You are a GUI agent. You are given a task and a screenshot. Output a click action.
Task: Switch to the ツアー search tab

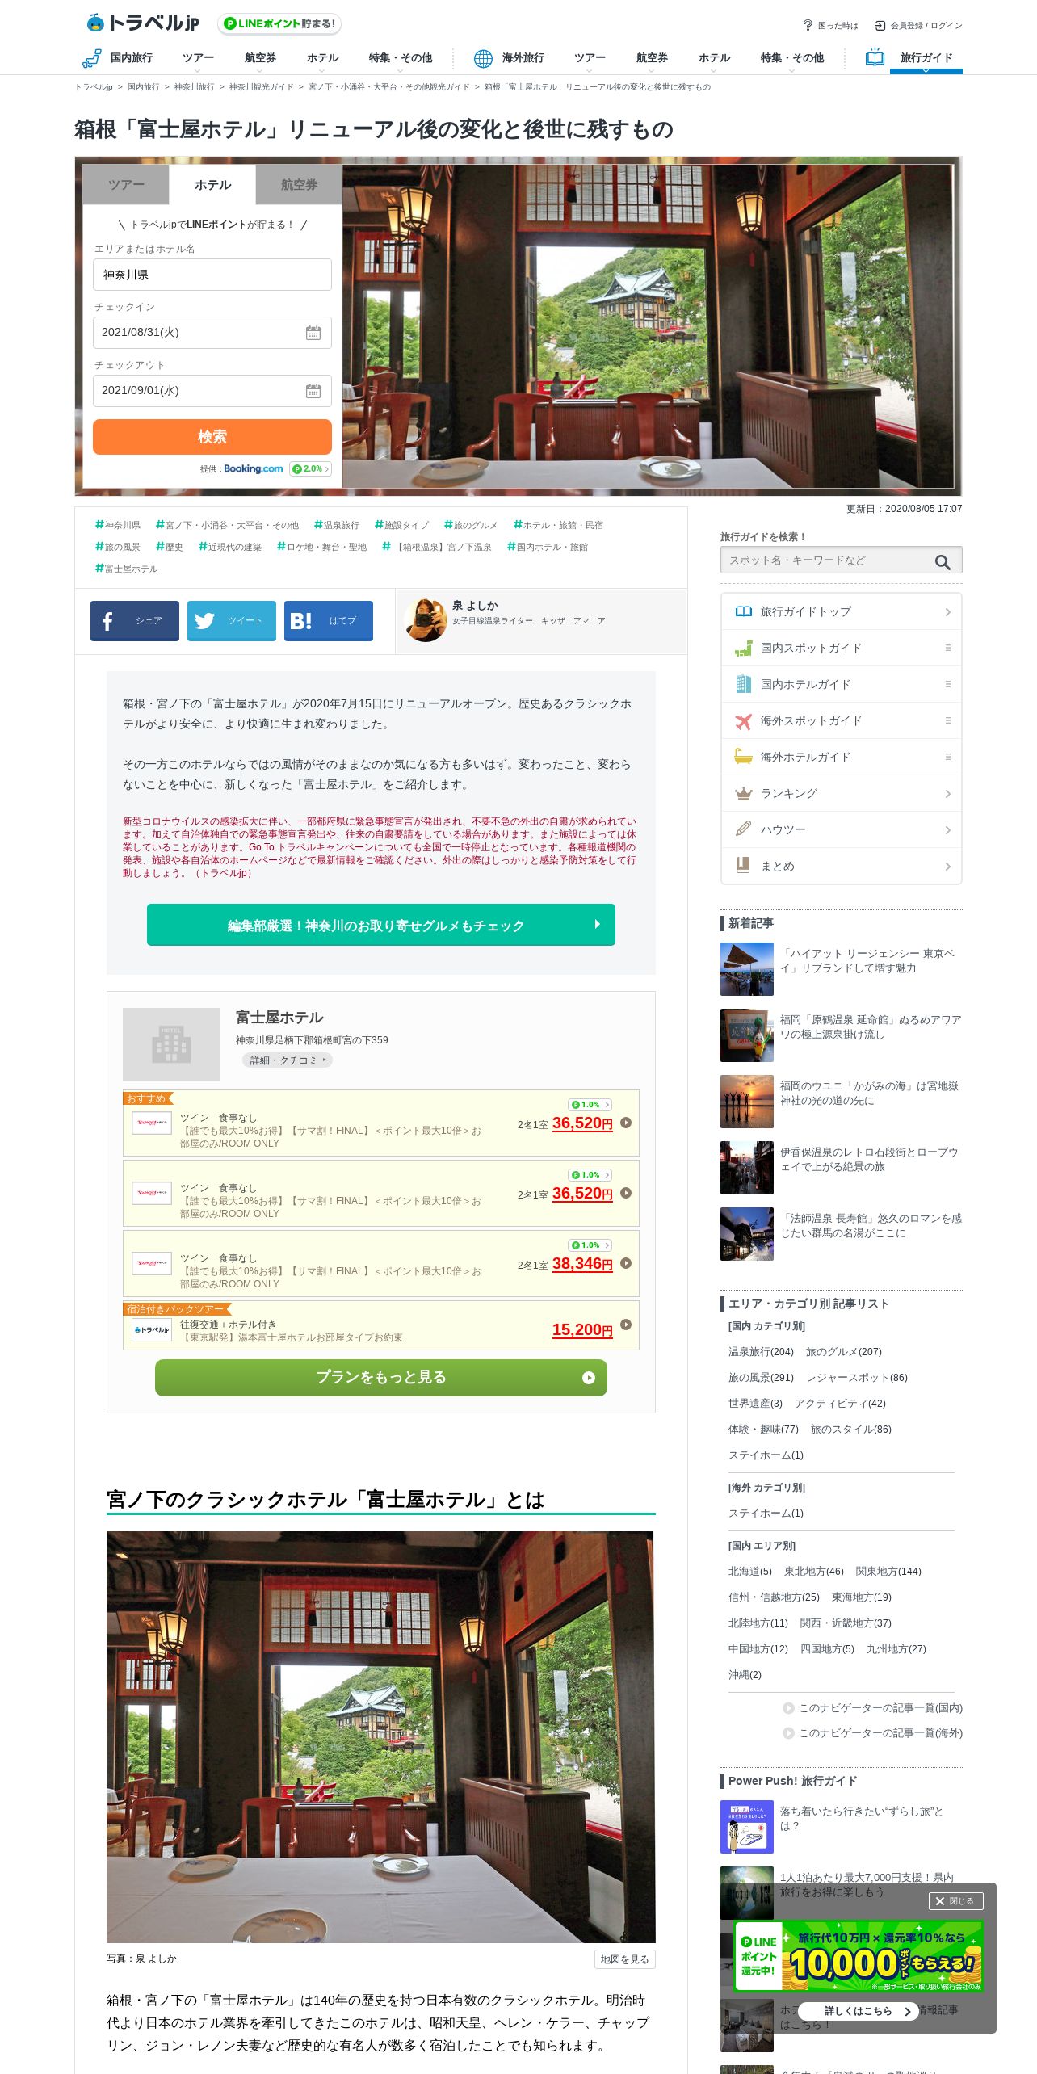point(126,185)
